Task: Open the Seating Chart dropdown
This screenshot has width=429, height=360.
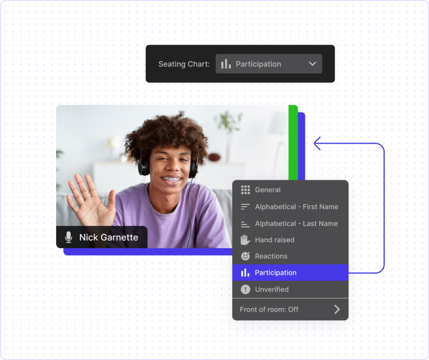Action: pyautogui.click(x=269, y=64)
